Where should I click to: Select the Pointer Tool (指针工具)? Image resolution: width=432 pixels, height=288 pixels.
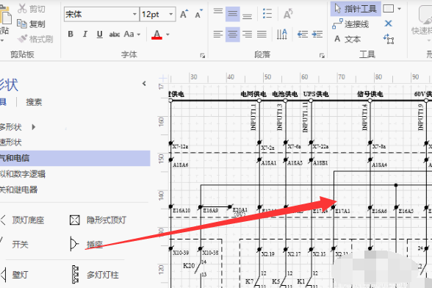tap(356, 9)
